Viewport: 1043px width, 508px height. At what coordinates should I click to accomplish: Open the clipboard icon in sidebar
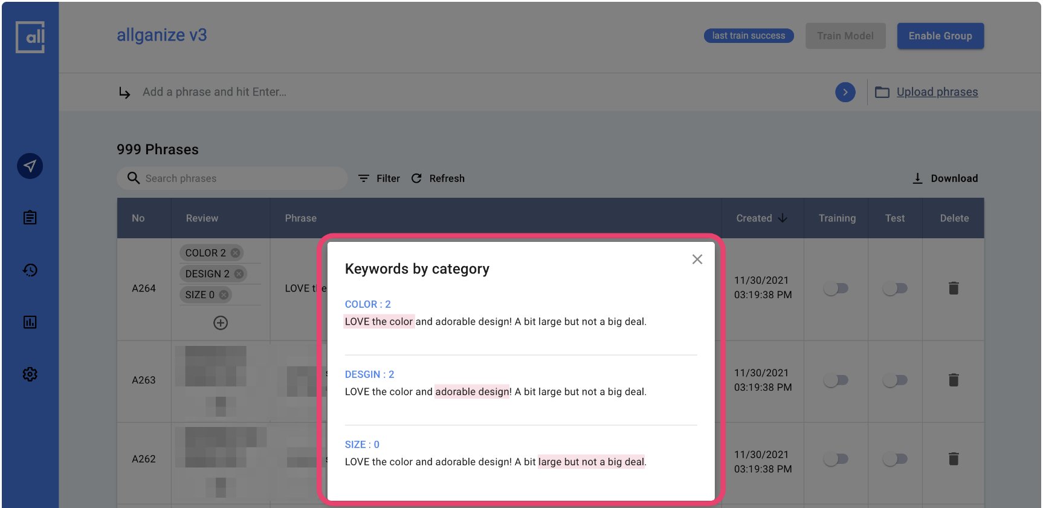pos(30,218)
